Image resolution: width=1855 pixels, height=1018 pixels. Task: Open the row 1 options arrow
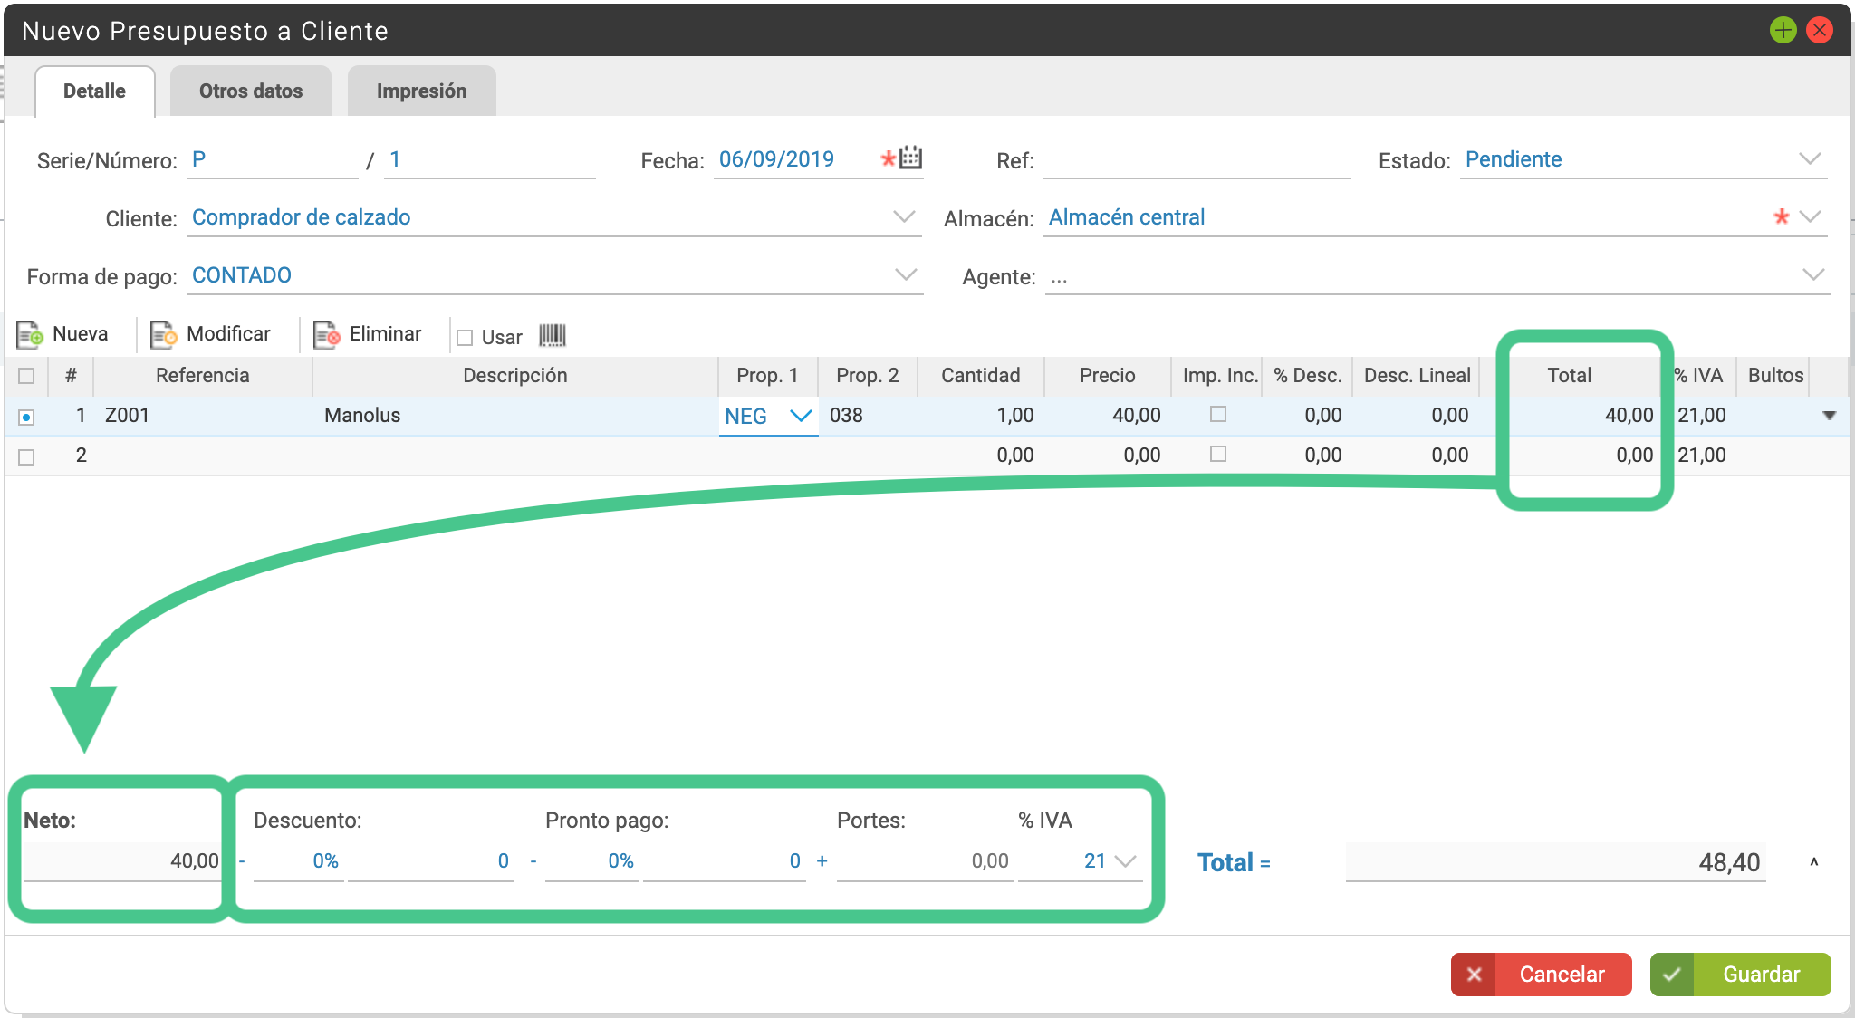(1830, 416)
